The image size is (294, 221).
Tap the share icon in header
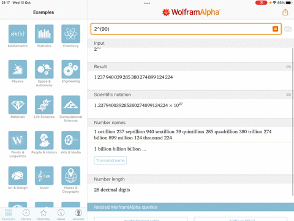coord(285,12)
